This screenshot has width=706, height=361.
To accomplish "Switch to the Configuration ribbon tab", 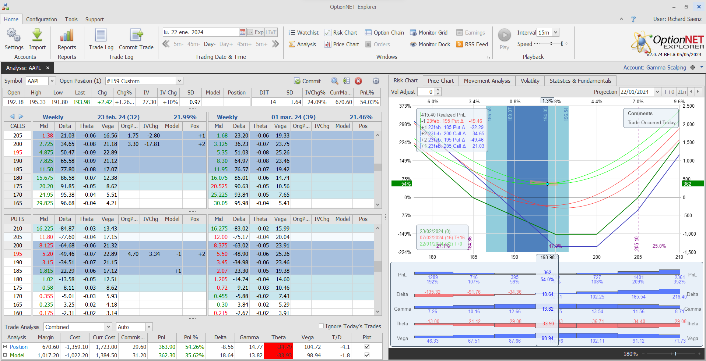I will coord(42,19).
